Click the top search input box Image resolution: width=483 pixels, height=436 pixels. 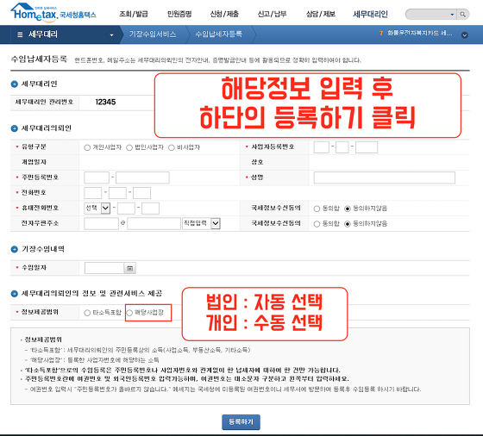coord(428,14)
